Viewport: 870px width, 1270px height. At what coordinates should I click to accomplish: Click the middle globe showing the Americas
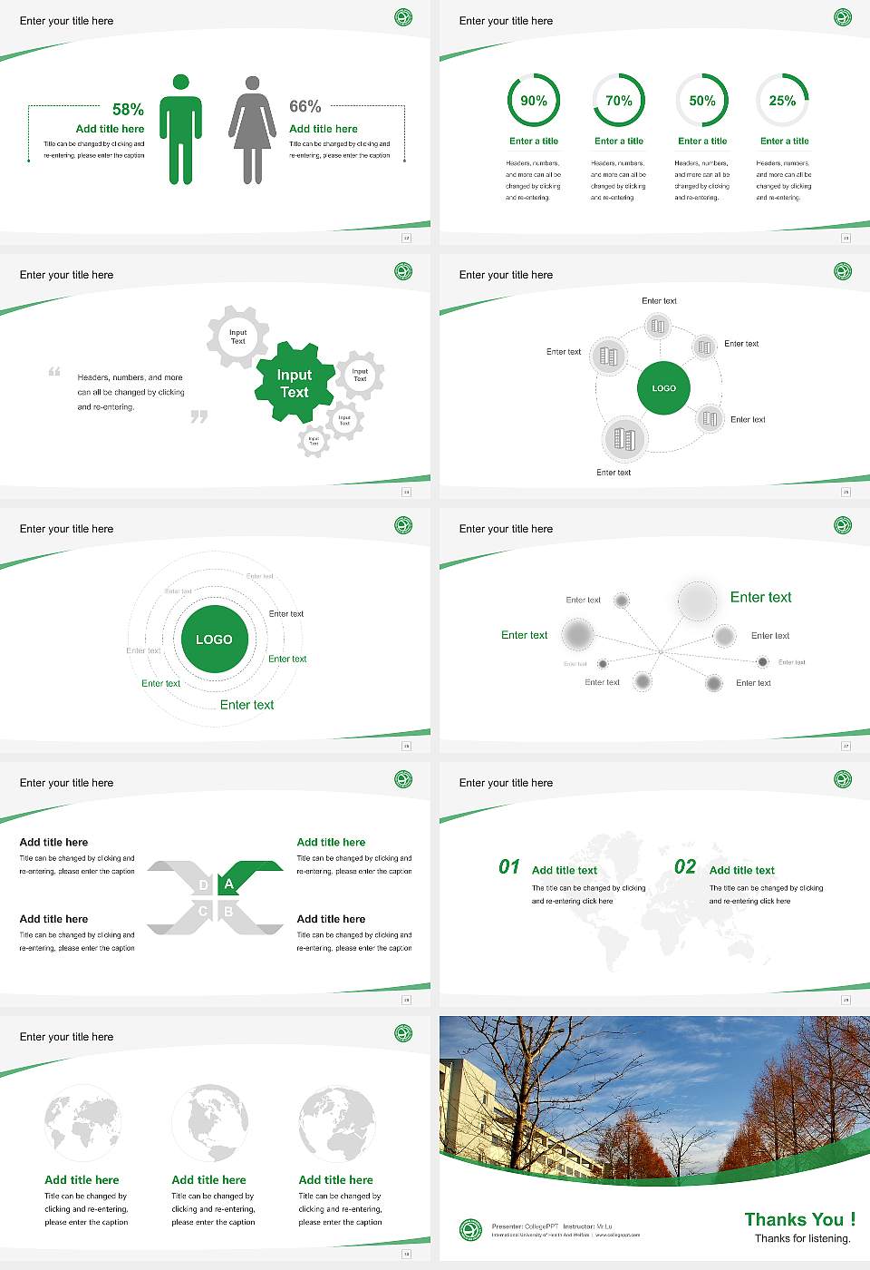pos(209,1123)
